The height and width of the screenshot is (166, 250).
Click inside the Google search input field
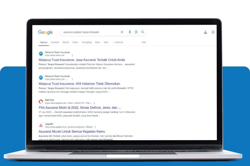point(90,32)
